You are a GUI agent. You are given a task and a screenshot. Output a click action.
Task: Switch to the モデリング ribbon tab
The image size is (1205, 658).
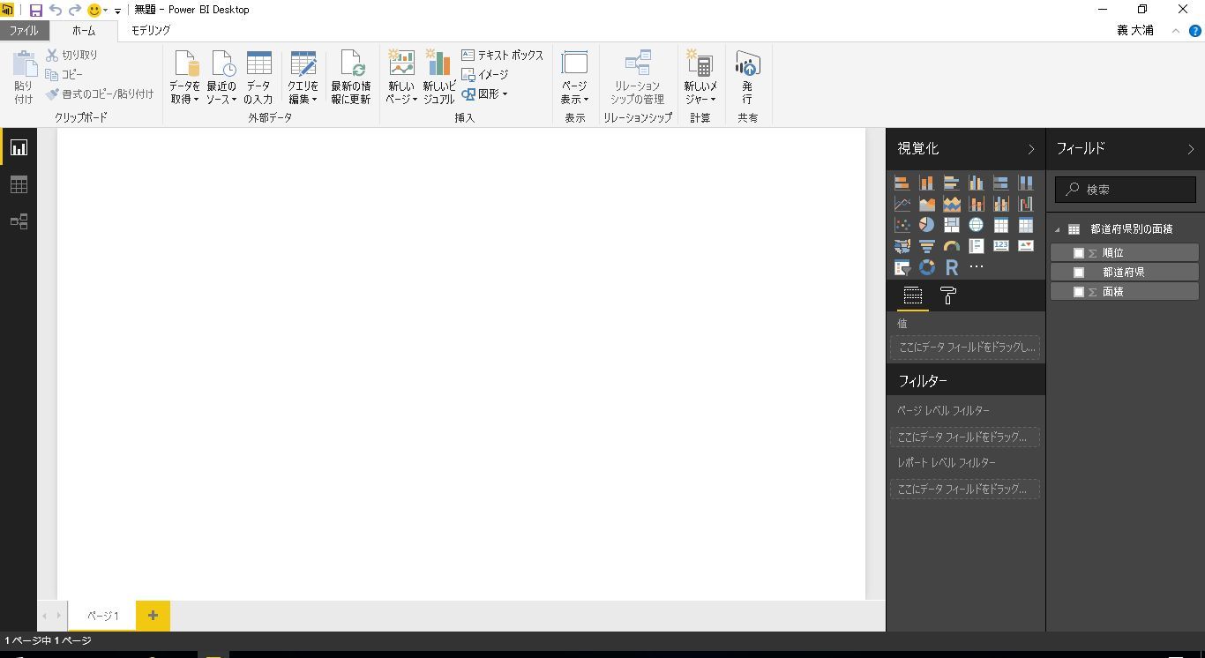coord(151,30)
